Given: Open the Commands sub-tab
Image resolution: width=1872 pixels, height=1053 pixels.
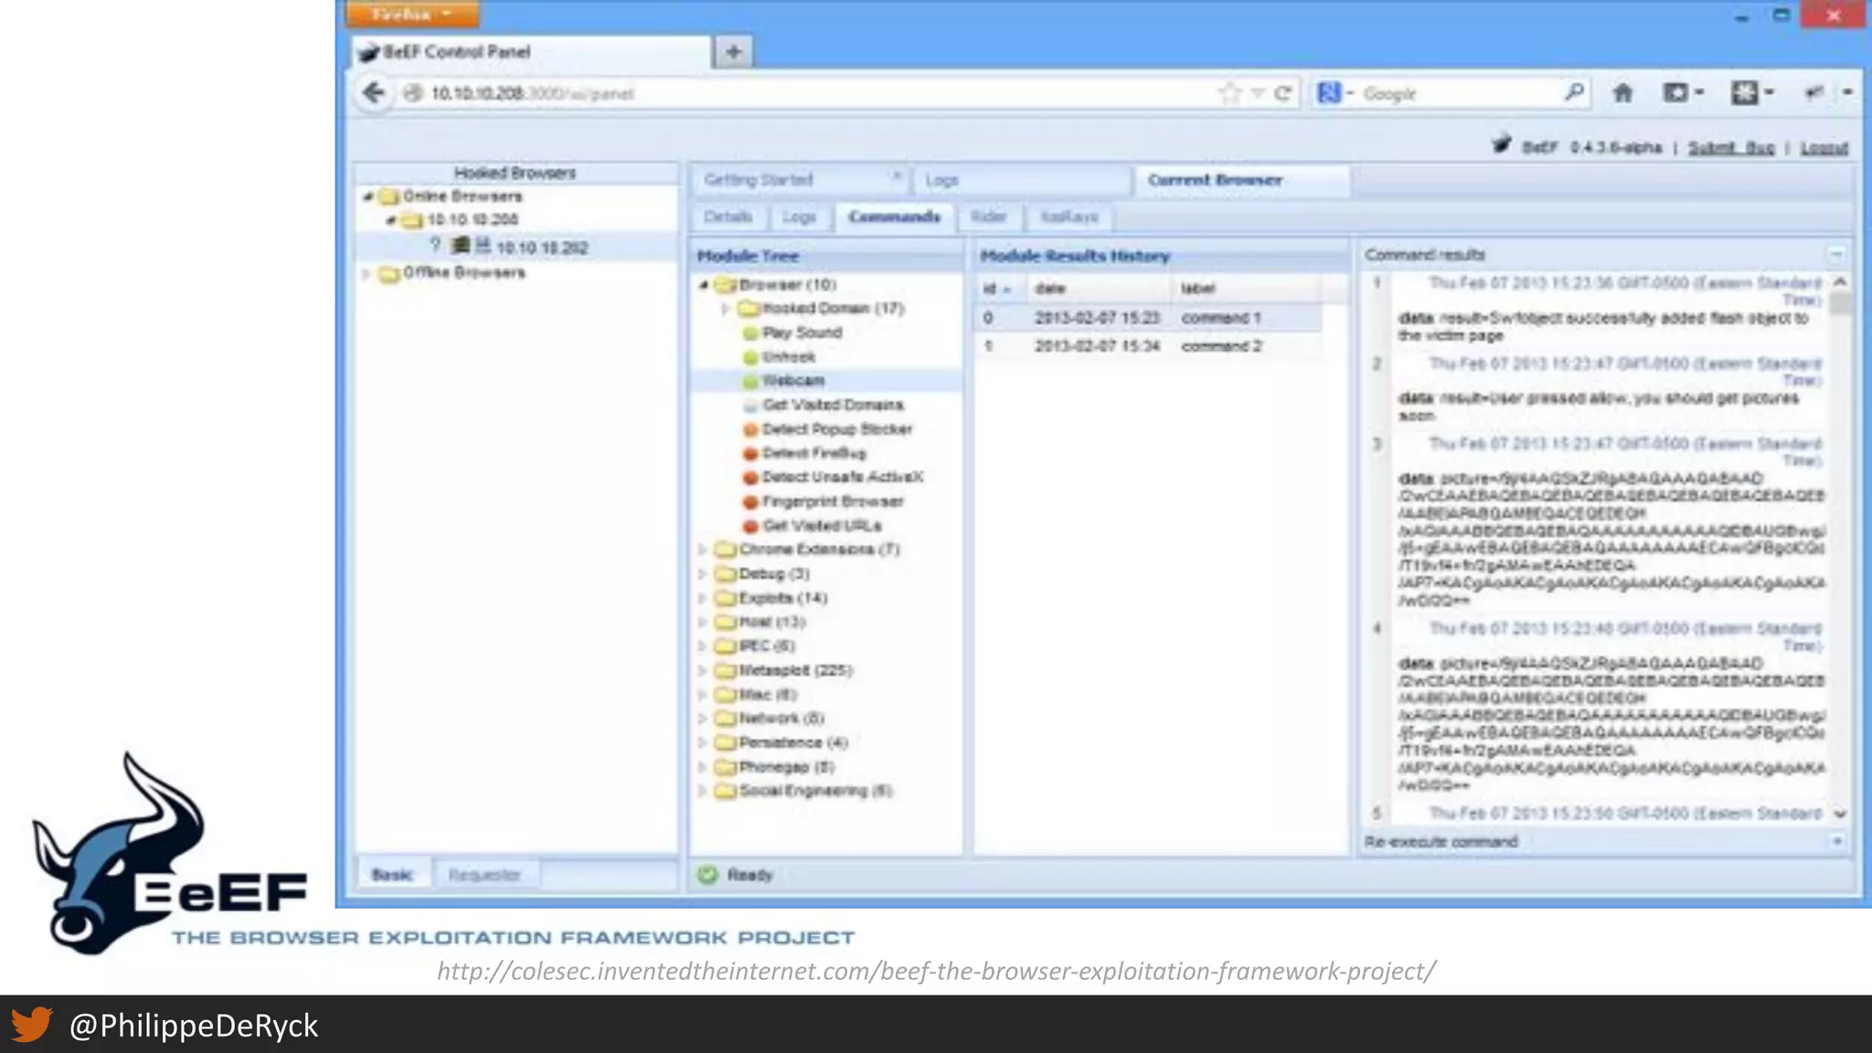Looking at the screenshot, I should (x=894, y=217).
